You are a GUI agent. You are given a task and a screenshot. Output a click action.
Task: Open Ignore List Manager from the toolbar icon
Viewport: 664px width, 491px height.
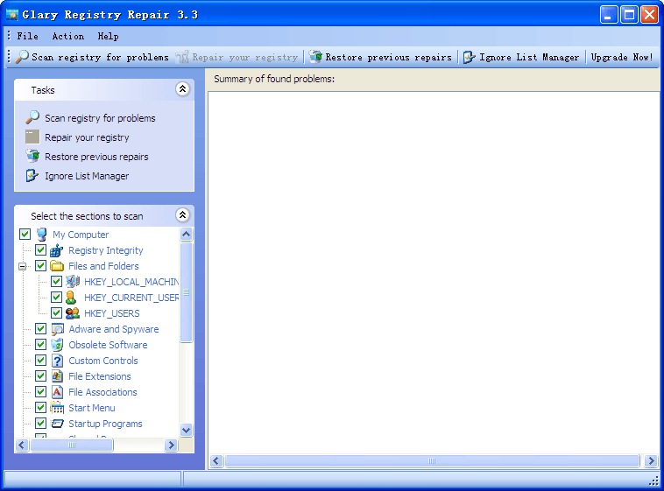pos(470,57)
